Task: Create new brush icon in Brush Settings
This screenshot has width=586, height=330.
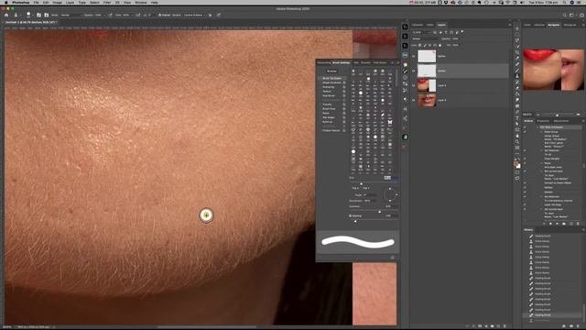Action: 393,258
